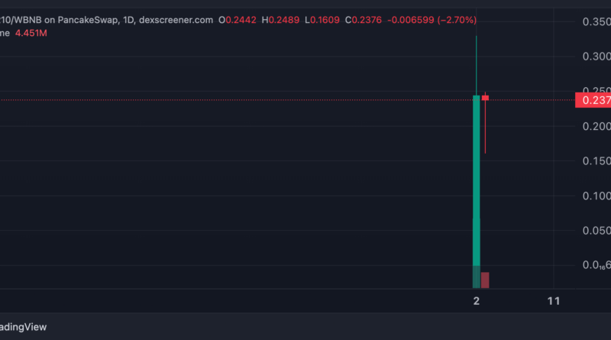The height and width of the screenshot is (340, 611).
Task: Click the 0.300 price axis label
Action: point(596,57)
